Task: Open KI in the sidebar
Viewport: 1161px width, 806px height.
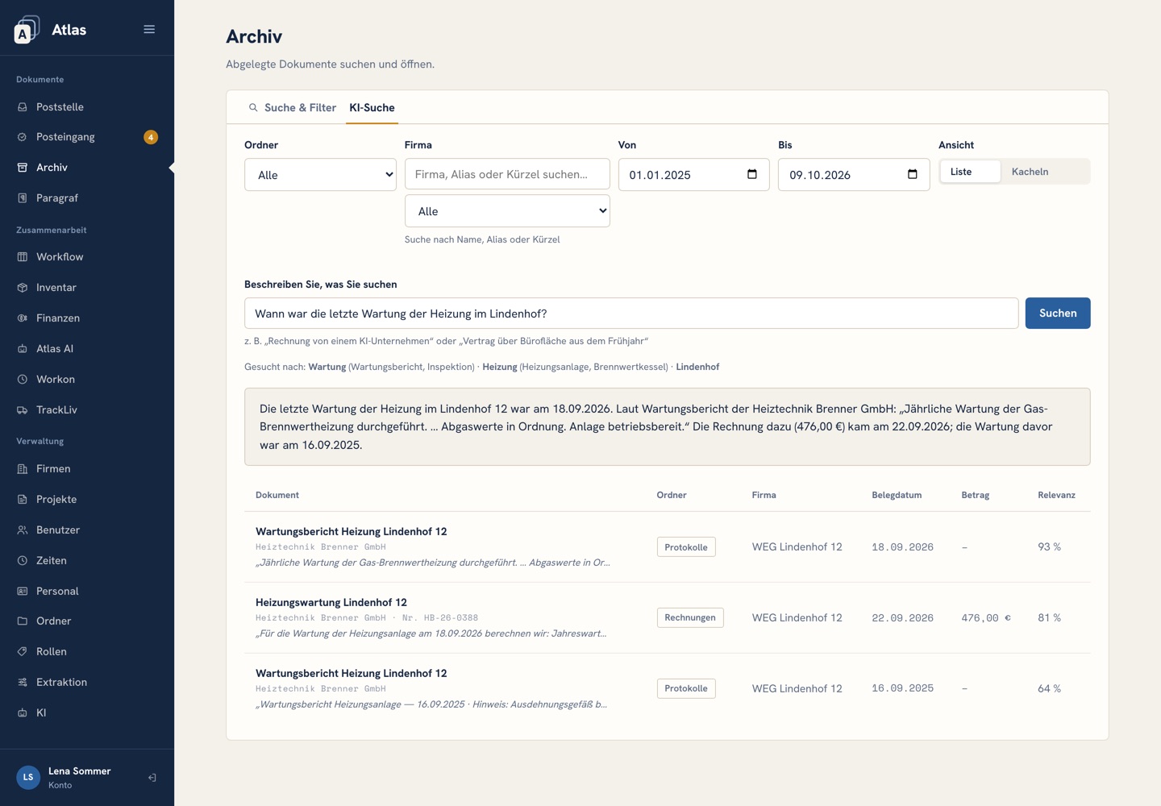Action: (x=87, y=713)
